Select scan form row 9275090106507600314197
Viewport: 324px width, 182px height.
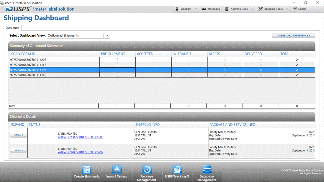point(162,70)
